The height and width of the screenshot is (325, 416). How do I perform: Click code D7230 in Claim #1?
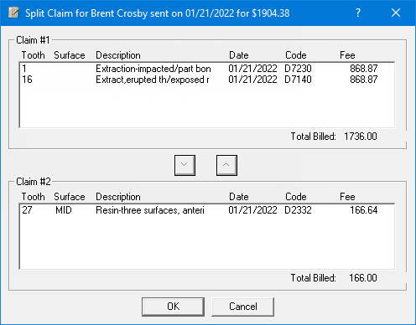298,69
